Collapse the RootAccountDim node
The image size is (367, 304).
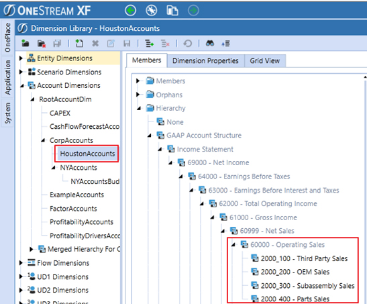tap(32, 100)
